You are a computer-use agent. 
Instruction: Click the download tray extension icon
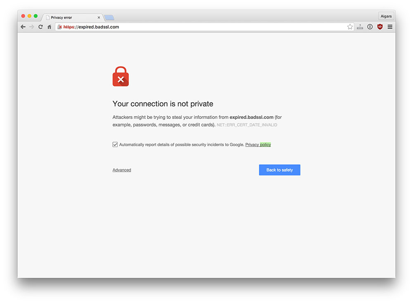coord(360,26)
